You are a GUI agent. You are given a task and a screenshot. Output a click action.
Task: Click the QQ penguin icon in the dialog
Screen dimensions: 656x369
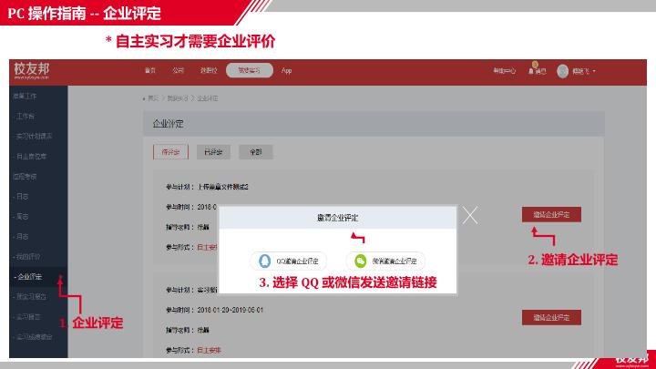pyautogui.click(x=265, y=260)
